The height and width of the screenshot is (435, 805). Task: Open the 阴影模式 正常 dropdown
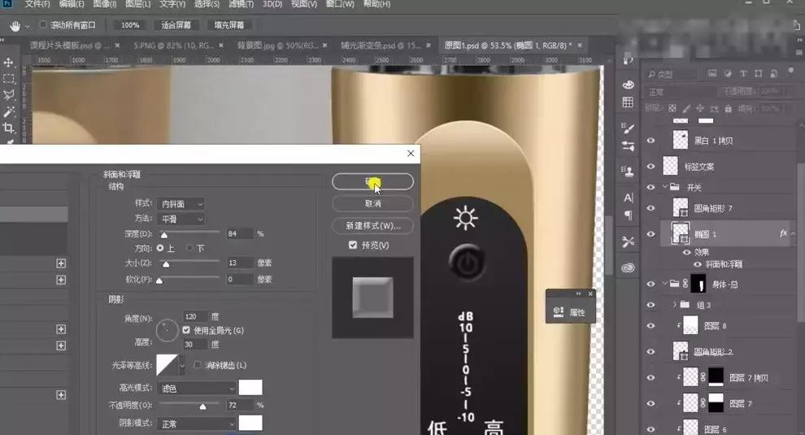click(197, 424)
